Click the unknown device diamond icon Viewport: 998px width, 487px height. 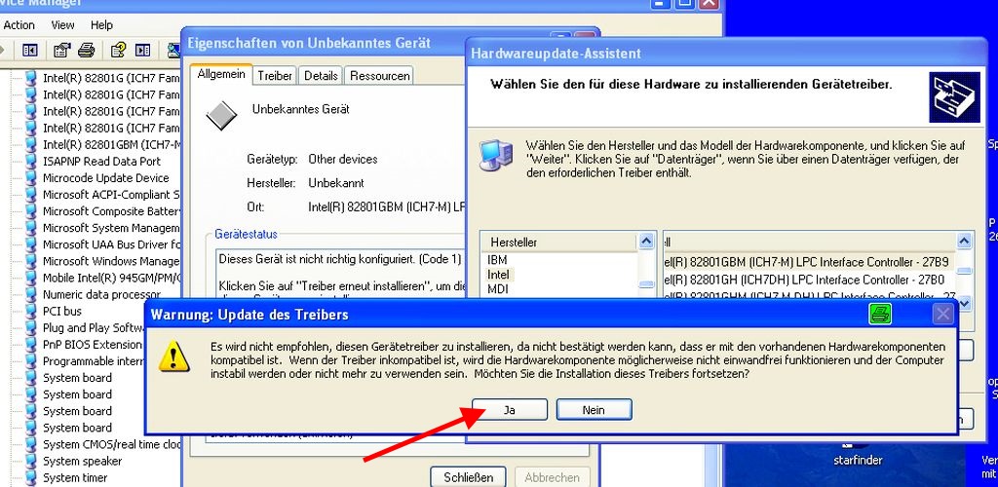pos(221,116)
